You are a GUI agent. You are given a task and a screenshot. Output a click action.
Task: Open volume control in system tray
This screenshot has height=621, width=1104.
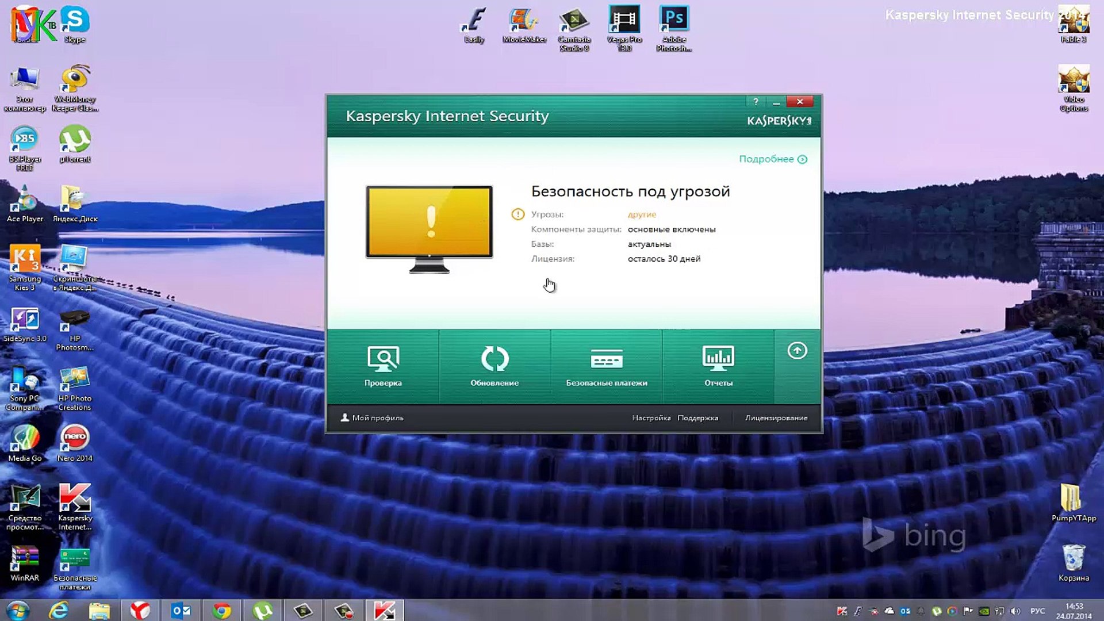tap(1015, 611)
